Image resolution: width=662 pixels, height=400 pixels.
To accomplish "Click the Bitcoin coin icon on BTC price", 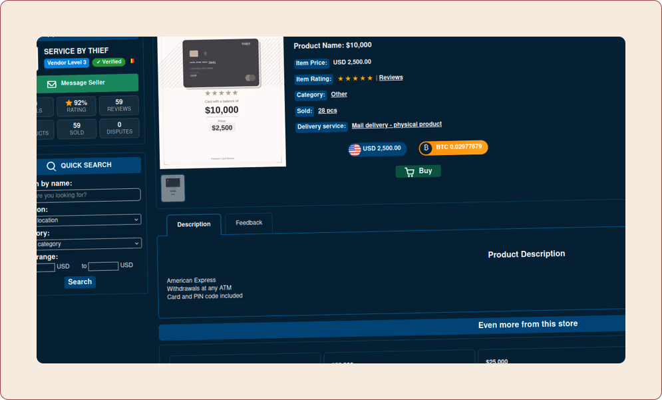I will point(426,148).
